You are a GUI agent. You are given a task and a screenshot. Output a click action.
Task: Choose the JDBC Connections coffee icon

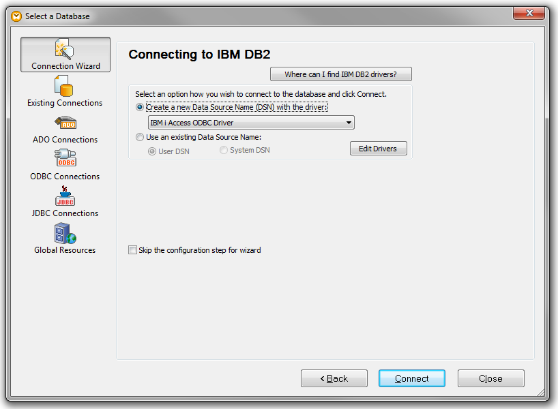coord(65,196)
